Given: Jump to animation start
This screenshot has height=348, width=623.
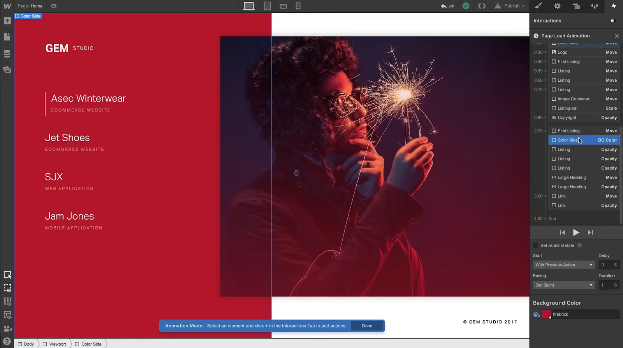Looking at the screenshot, I should click(562, 233).
